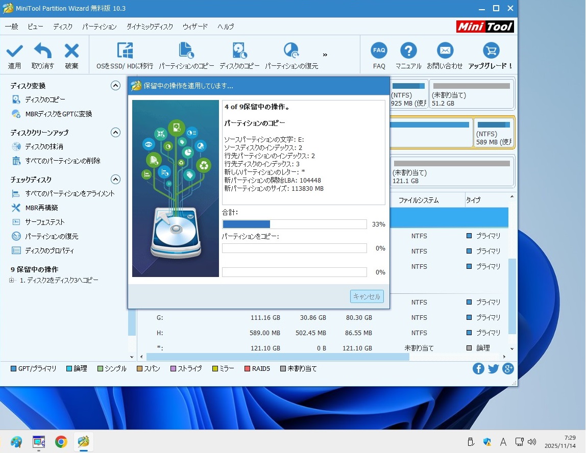This screenshot has height=453, width=586.
Task: Collapse the ディスククリーンアップ section
Action: coord(115,133)
